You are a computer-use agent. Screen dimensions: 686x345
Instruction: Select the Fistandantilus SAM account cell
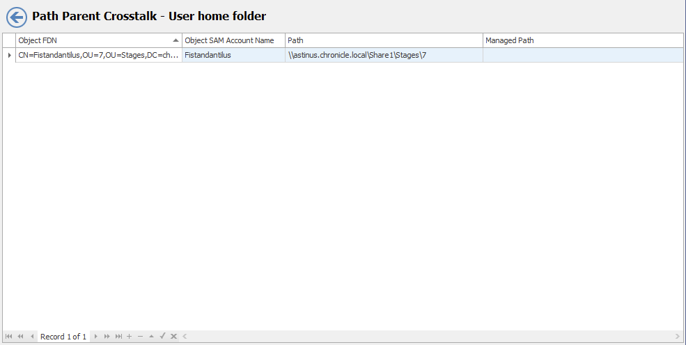pyautogui.click(x=233, y=55)
